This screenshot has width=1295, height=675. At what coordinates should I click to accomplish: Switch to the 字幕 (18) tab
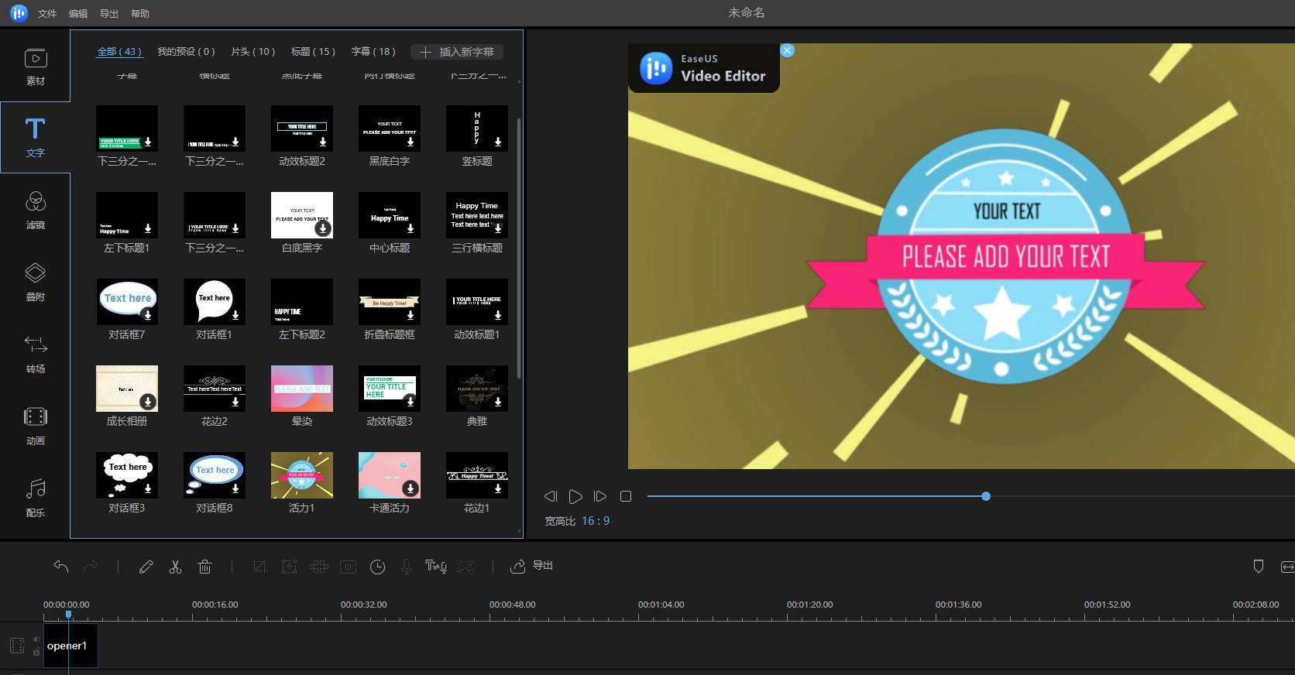click(x=373, y=52)
